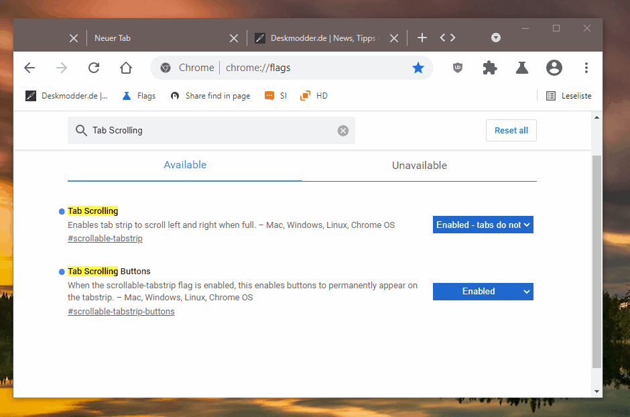This screenshot has width=630, height=417.
Task: Open the HD bookmark
Action: [314, 96]
